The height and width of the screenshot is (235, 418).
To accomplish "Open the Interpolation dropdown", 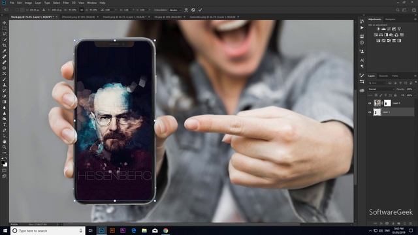I will pyautogui.click(x=176, y=10).
